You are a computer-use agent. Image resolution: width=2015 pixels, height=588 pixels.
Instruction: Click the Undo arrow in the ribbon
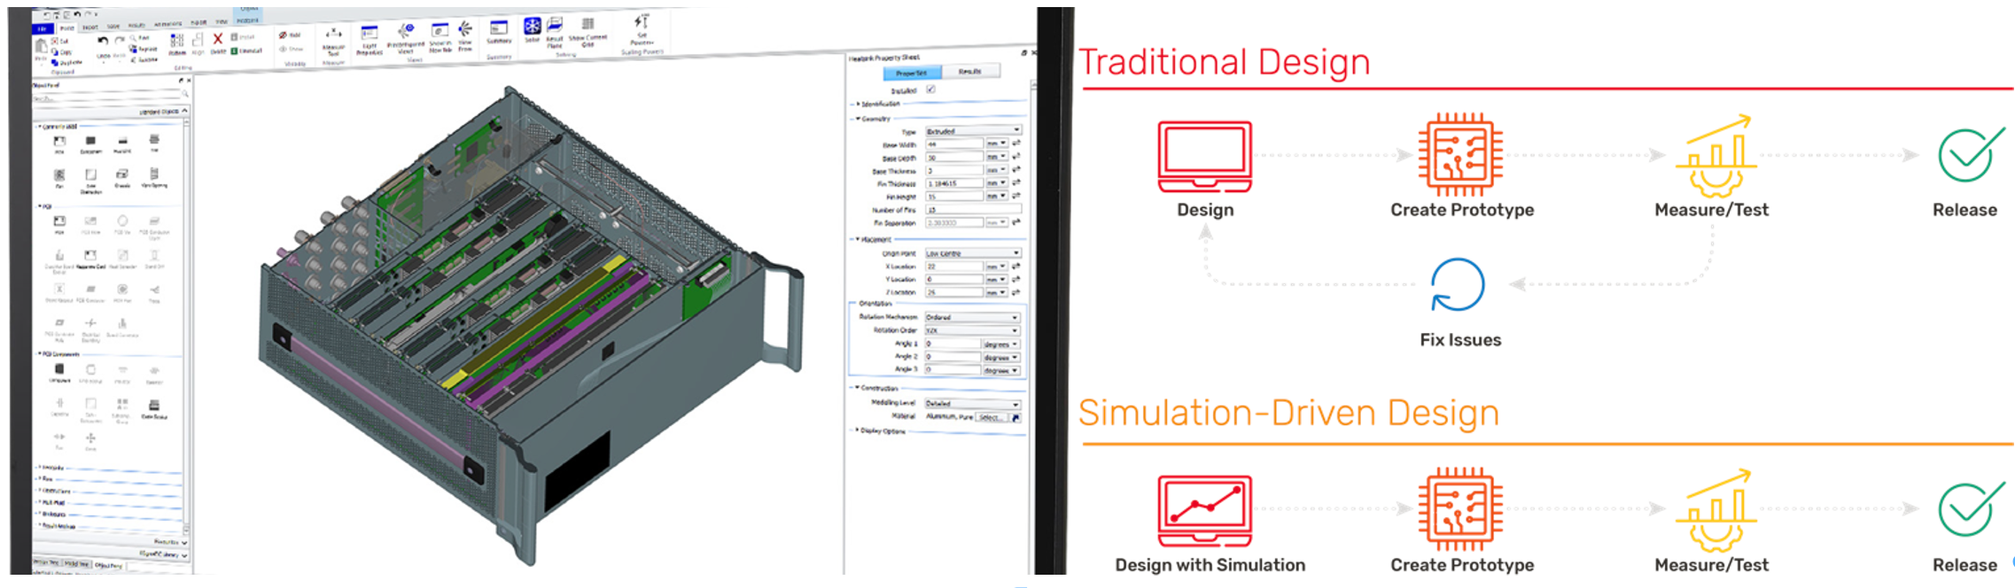103,42
